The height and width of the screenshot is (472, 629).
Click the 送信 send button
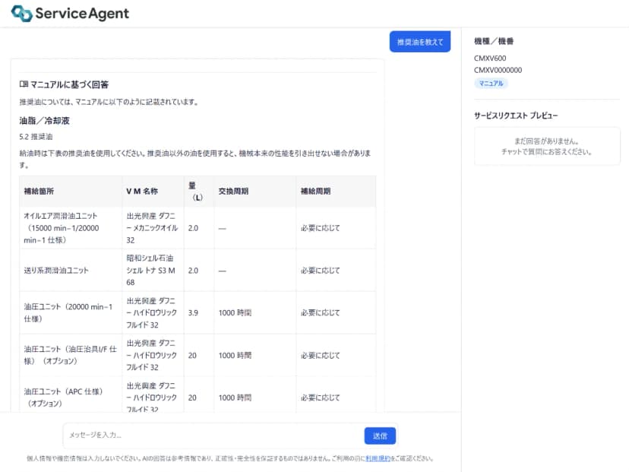[x=380, y=436]
